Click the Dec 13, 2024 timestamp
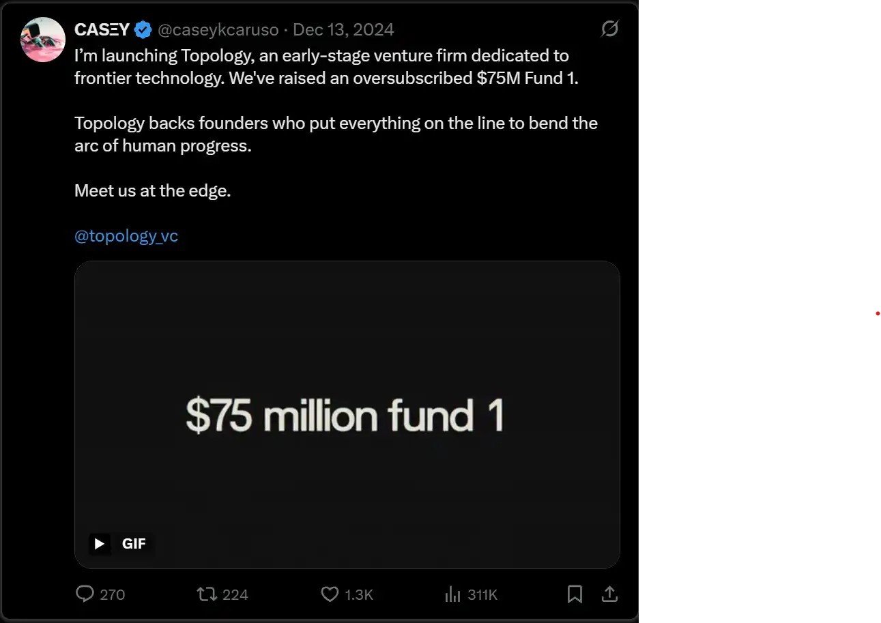This screenshot has height=623, width=881. coord(343,30)
